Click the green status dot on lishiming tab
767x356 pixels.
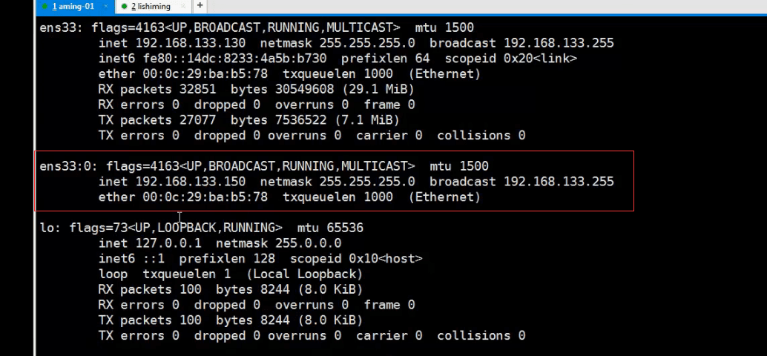(124, 7)
